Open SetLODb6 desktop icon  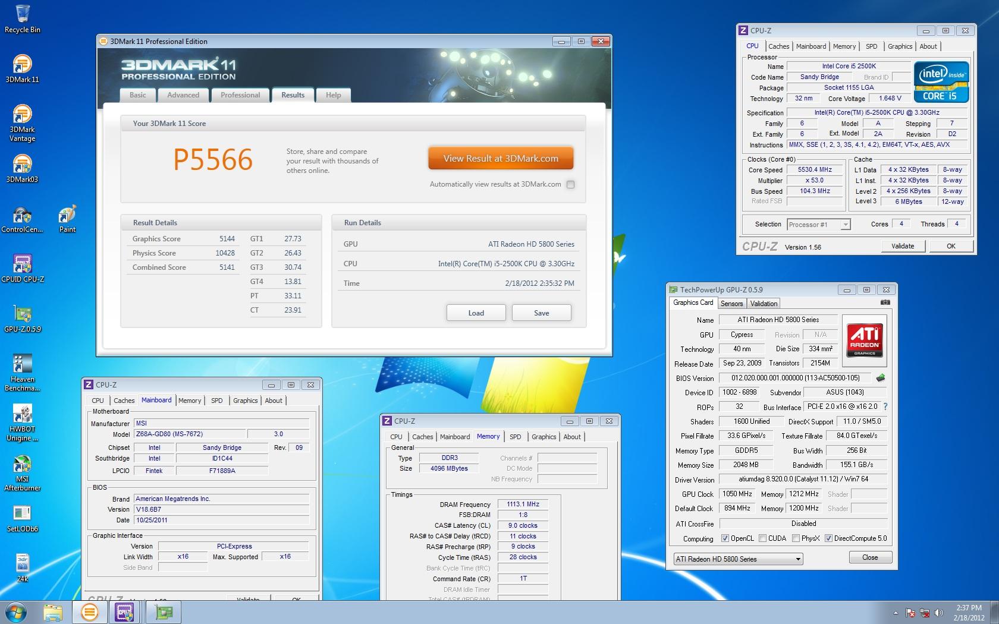pyautogui.click(x=23, y=518)
